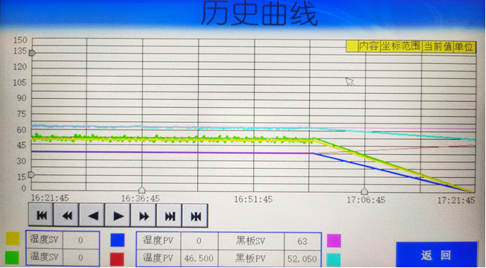Viewport: 486px width, 268px height.
Task: Step backward with the left arrow button
Action: pyautogui.click(x=93, y=215)
